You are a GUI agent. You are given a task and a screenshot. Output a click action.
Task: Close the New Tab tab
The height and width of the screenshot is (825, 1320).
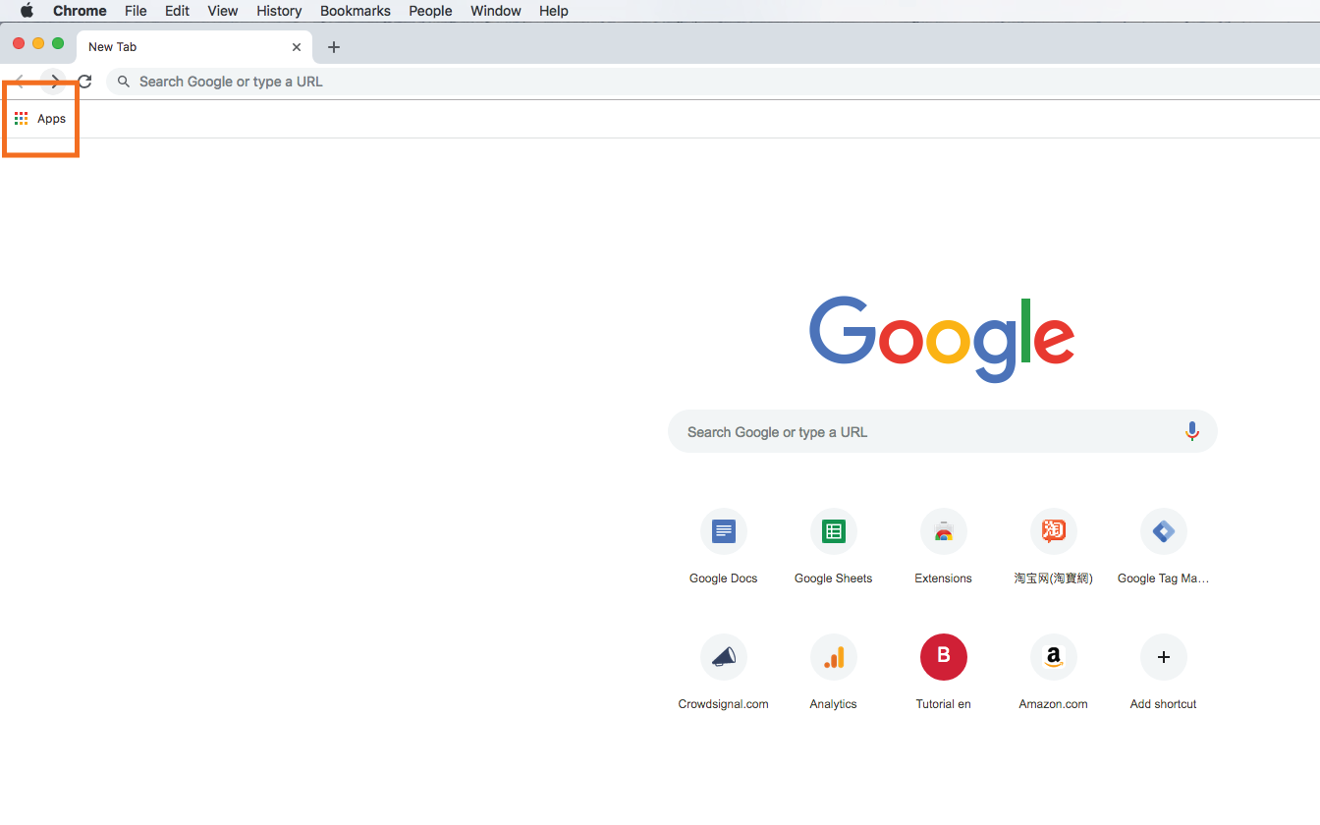(x=297, y=47)
